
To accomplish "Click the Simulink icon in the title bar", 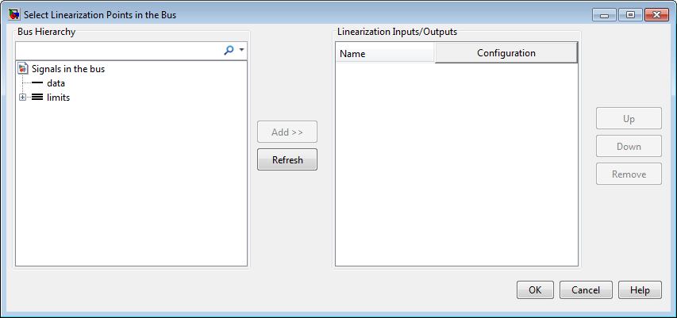I will point(13,14).
